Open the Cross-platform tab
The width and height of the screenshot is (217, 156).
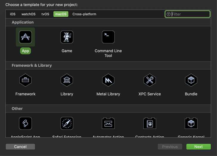coord(84,14)
